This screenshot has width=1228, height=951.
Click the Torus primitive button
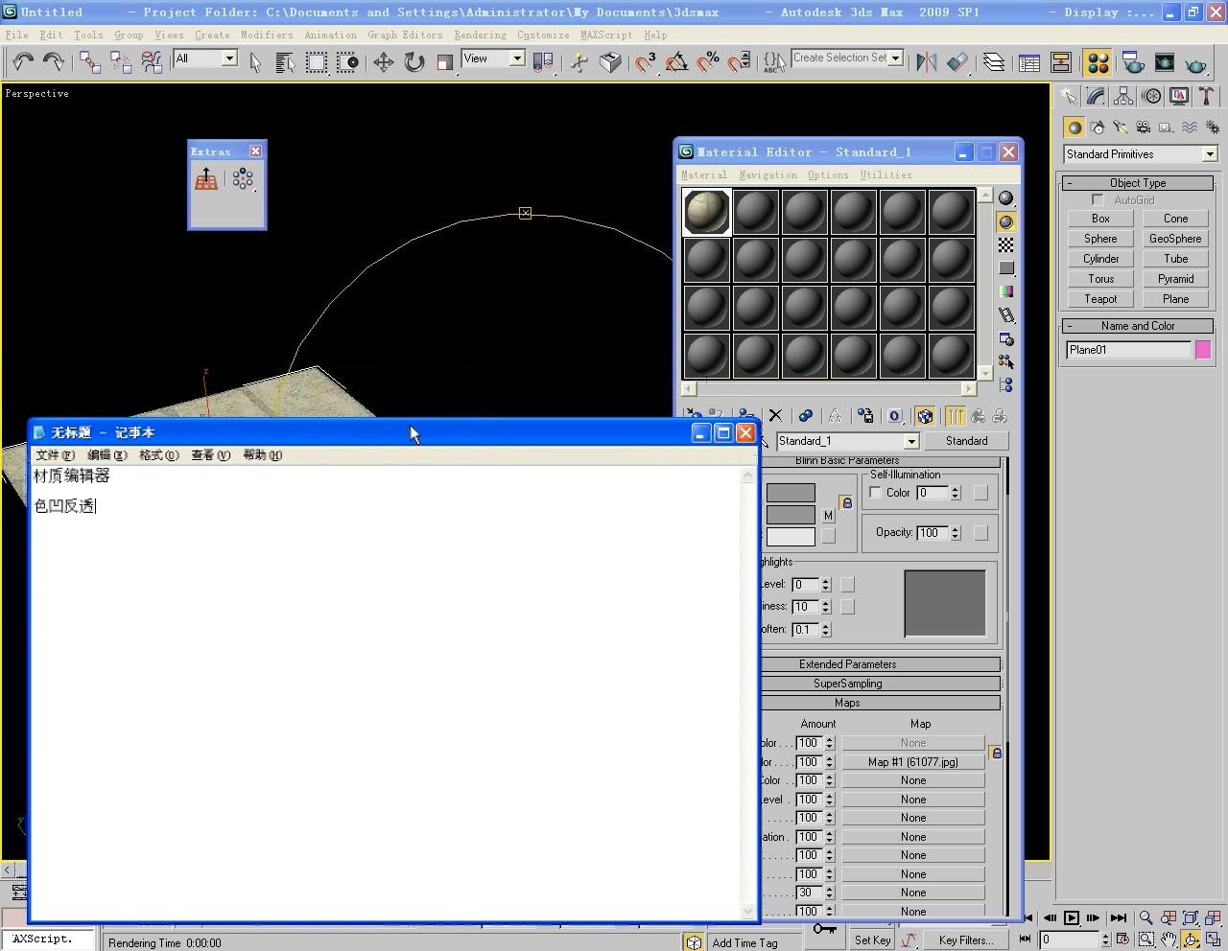pyautogui.click(x=1100, y=279)
